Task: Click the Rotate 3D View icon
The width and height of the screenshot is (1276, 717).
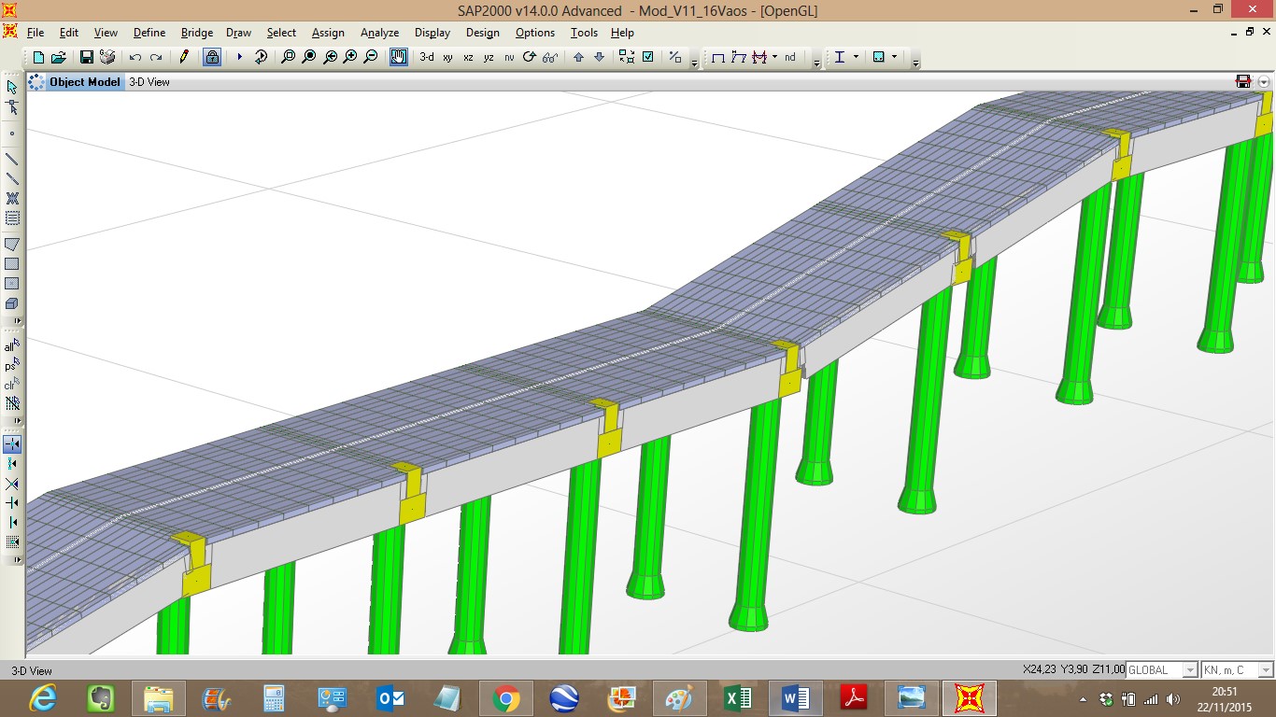Action: pos(530,57)
